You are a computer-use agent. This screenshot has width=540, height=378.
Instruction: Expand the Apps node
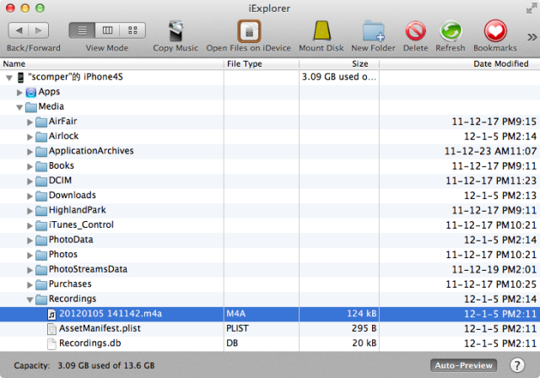point(19,92)
